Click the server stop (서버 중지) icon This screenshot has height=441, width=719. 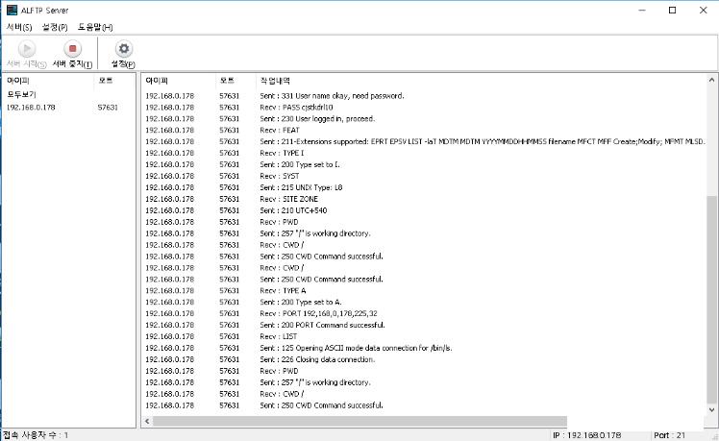(x=72, y=49)
